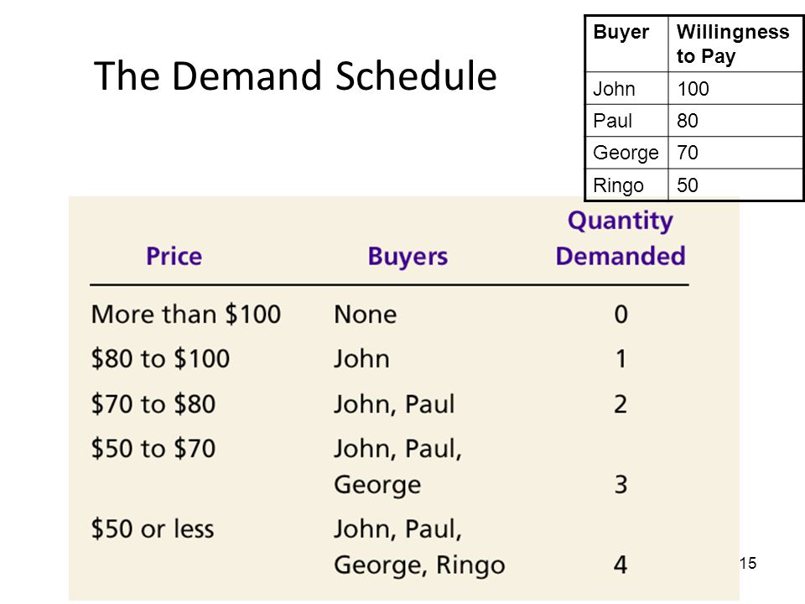Viewport: 805px width, 604px height.
Task: Click quantity demanded value 0
Action: point(621,314)
